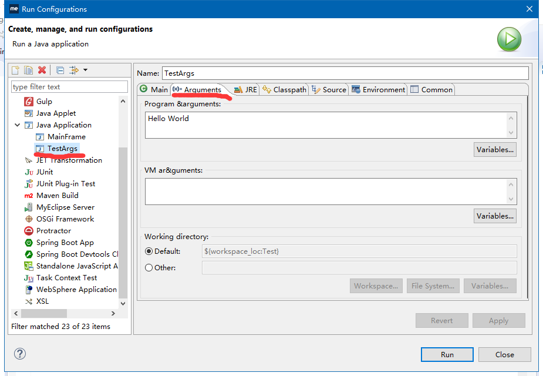Switch to the Main tab

tap(154, 89)
